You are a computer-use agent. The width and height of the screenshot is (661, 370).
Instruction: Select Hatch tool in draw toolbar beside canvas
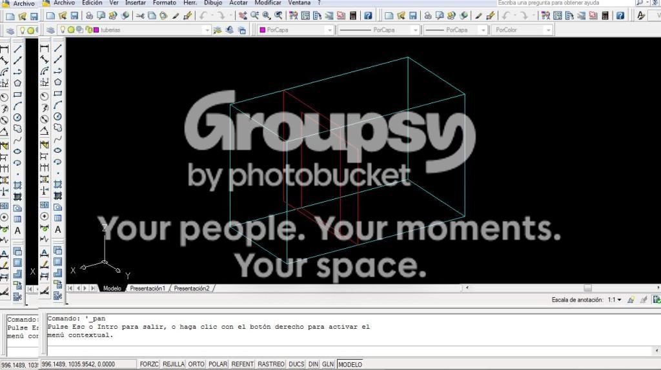point(57,184)
